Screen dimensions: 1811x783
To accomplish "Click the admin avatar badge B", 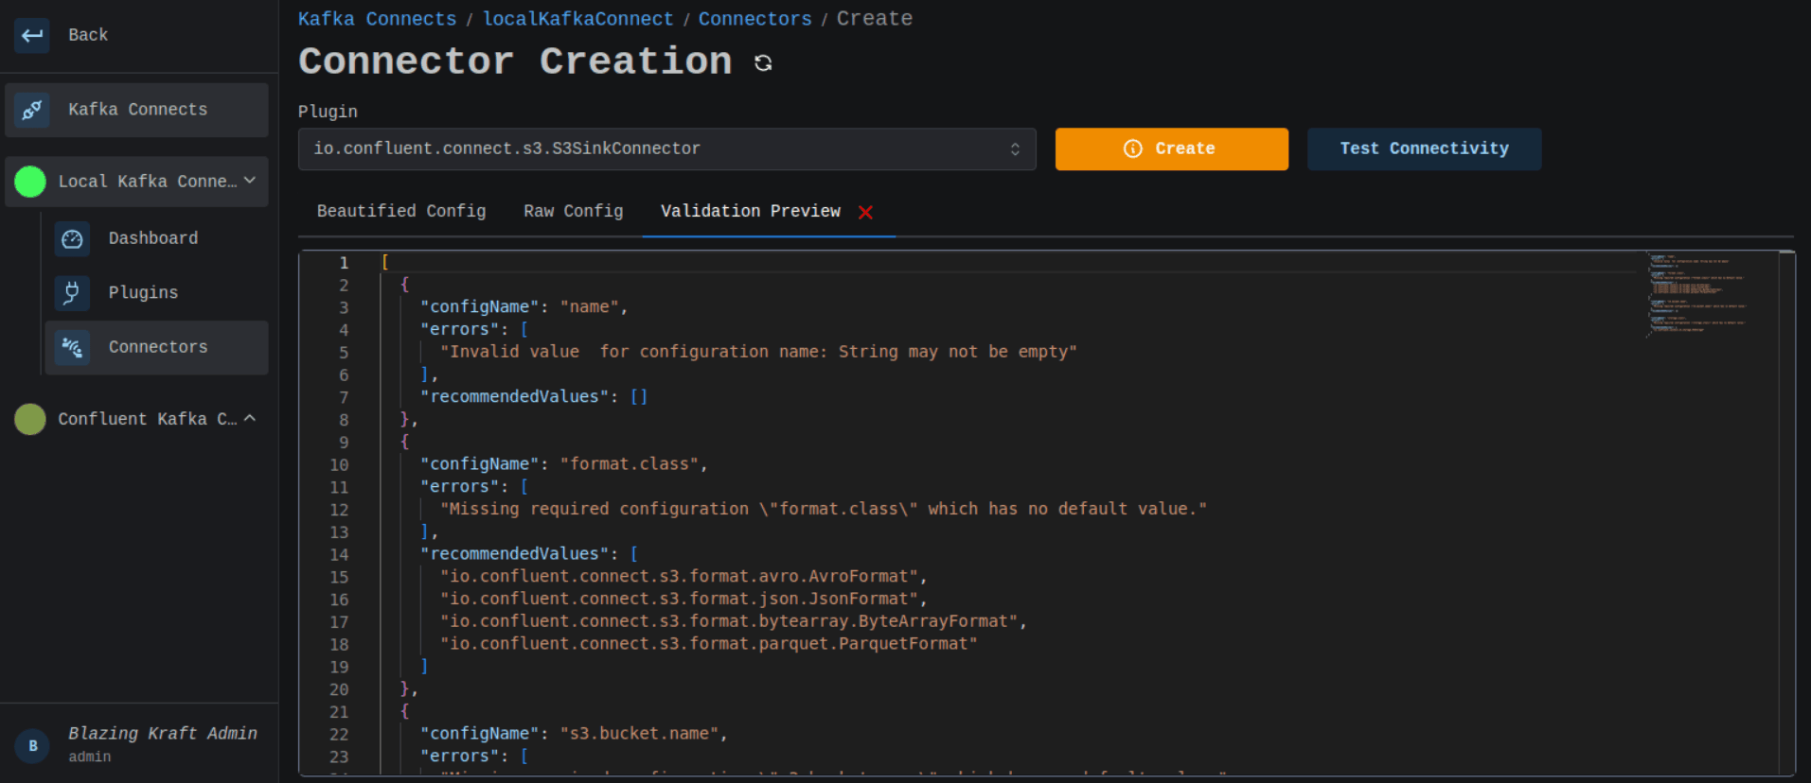I will coord(32,745).
